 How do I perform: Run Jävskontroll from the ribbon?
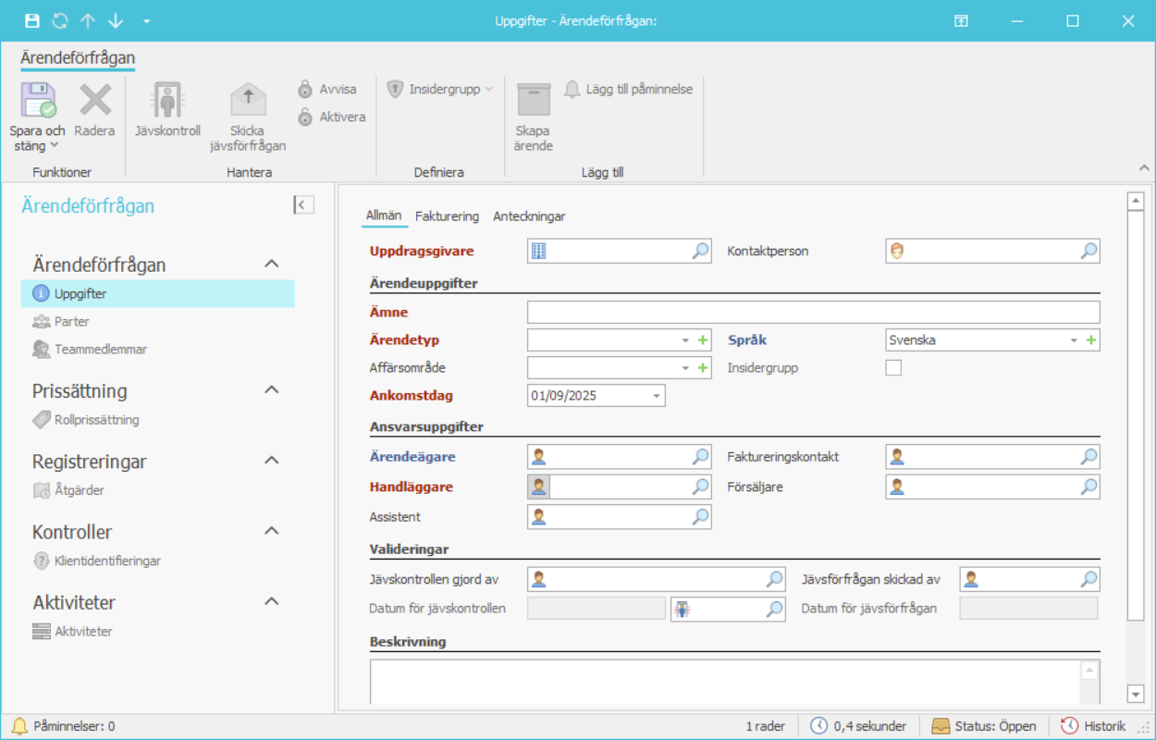pos(167,100)
